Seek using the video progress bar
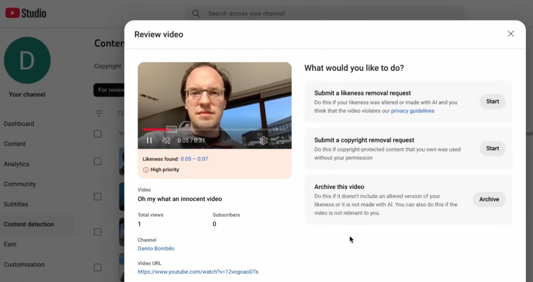533x282 pixels. coord(215,130)
